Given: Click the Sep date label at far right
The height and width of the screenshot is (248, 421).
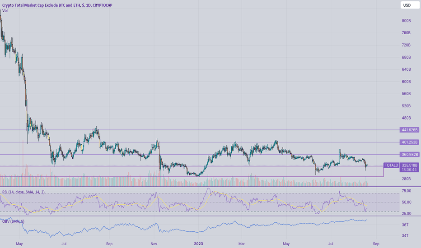Looking at the screenshot, I should (376, 243).
